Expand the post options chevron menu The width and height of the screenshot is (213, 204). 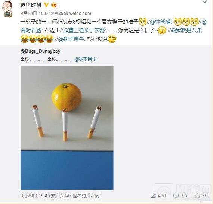click(205, 2)
